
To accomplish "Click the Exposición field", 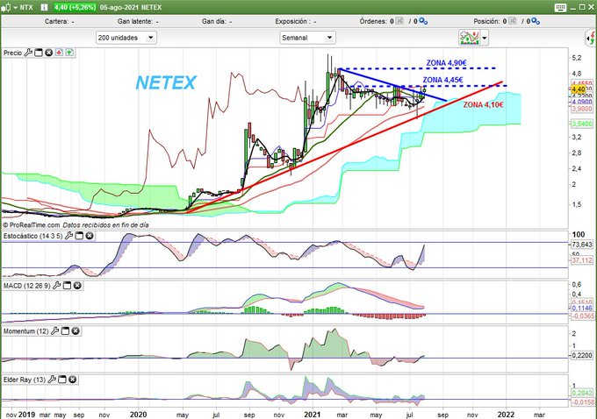I will (296, 21).
